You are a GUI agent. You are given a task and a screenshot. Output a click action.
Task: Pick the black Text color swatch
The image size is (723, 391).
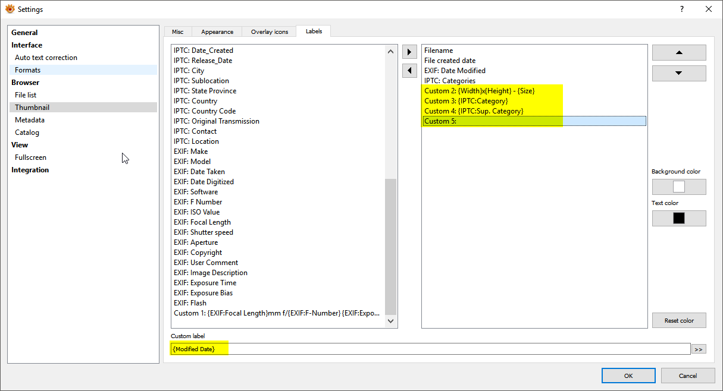pyautogui.click(x=679, y=218)
